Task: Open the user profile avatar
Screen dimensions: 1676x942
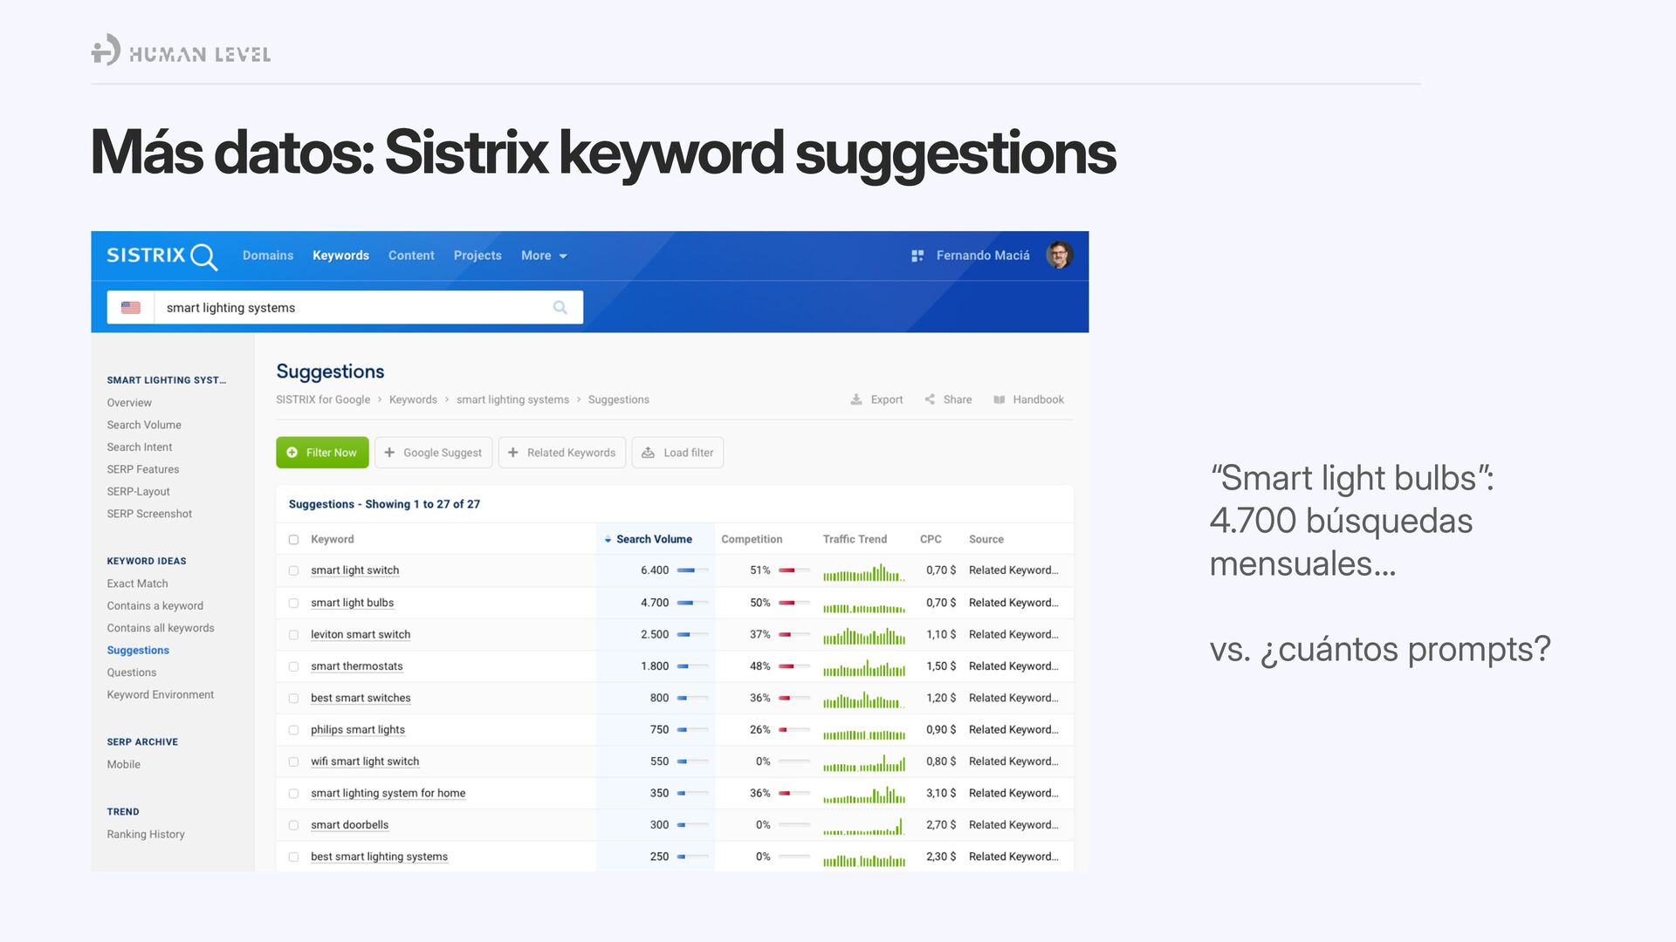Action: [x=1059, y=256]
